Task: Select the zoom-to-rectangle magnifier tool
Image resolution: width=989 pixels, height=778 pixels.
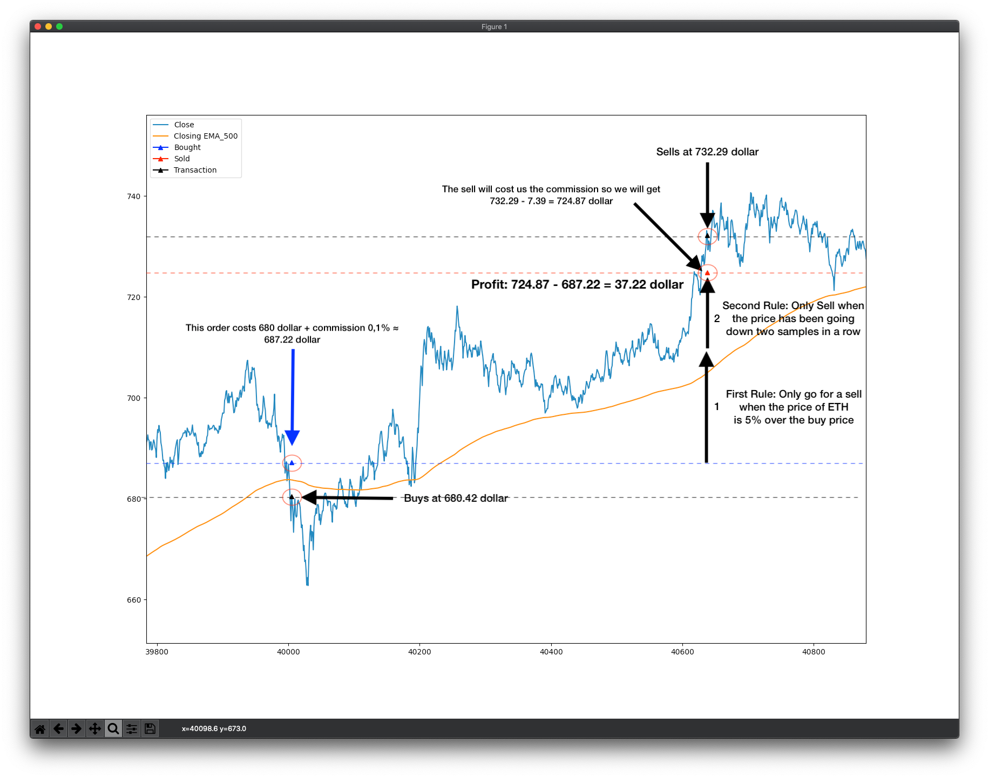Action: click(x=113, y=728)
